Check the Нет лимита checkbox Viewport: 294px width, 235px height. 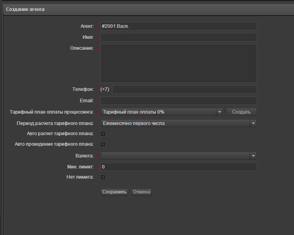tap(103, 177)
